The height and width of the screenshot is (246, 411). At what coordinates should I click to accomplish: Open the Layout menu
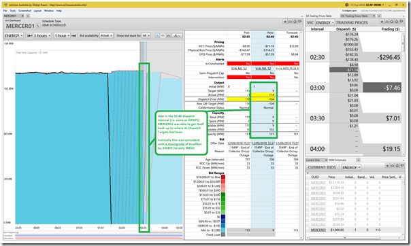point(37,11)
